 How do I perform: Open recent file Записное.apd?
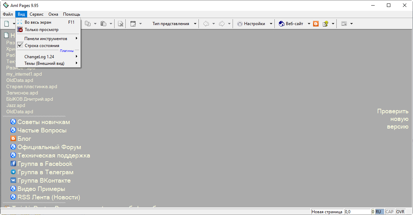pyautogui.click(x=22, y=93)
